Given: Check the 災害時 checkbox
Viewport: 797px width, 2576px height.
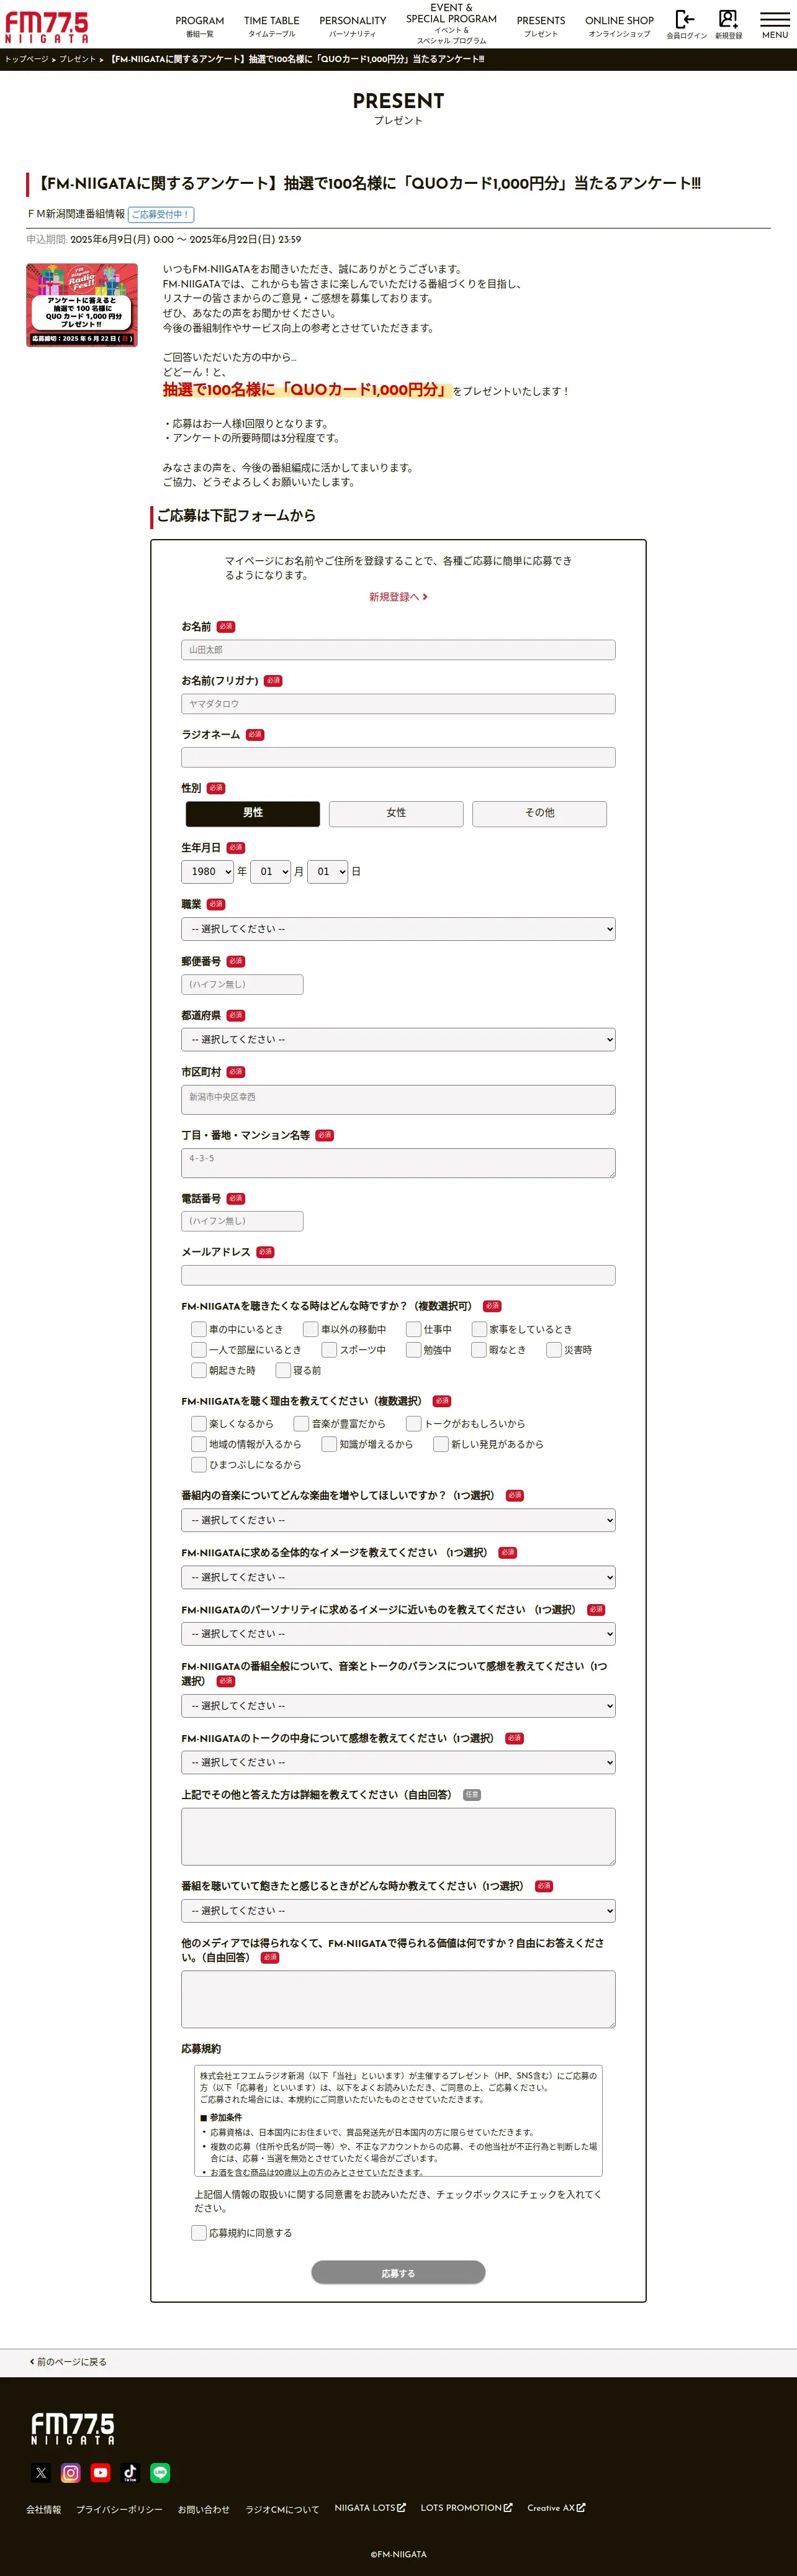Looking at the screenshot, I should [554, 1350].
